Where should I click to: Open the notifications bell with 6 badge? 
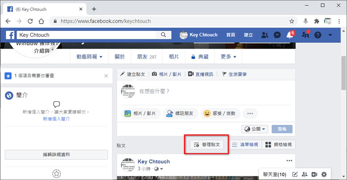(290, 34)
